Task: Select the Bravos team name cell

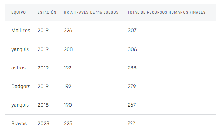Action: (19, 123)
